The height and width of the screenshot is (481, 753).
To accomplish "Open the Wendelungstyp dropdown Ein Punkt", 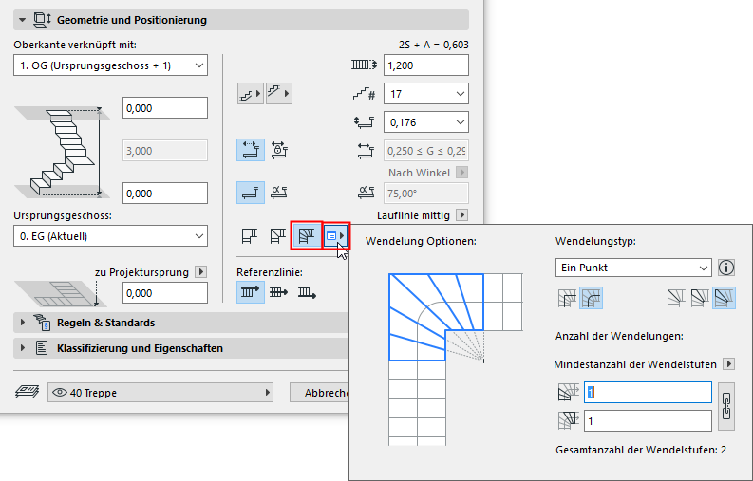I will point(633,268).
